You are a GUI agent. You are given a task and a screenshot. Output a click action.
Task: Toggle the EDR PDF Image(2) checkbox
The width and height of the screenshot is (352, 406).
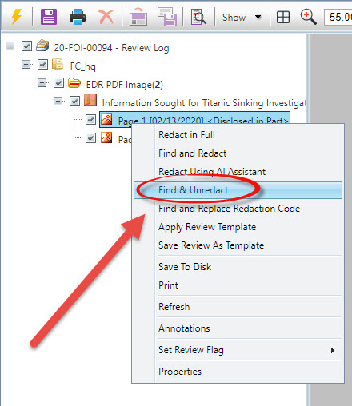pos(58,83)
